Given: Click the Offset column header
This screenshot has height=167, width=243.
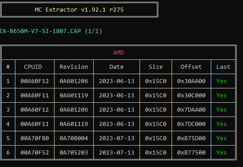Looking at the screenshot, I should (191, 67).
